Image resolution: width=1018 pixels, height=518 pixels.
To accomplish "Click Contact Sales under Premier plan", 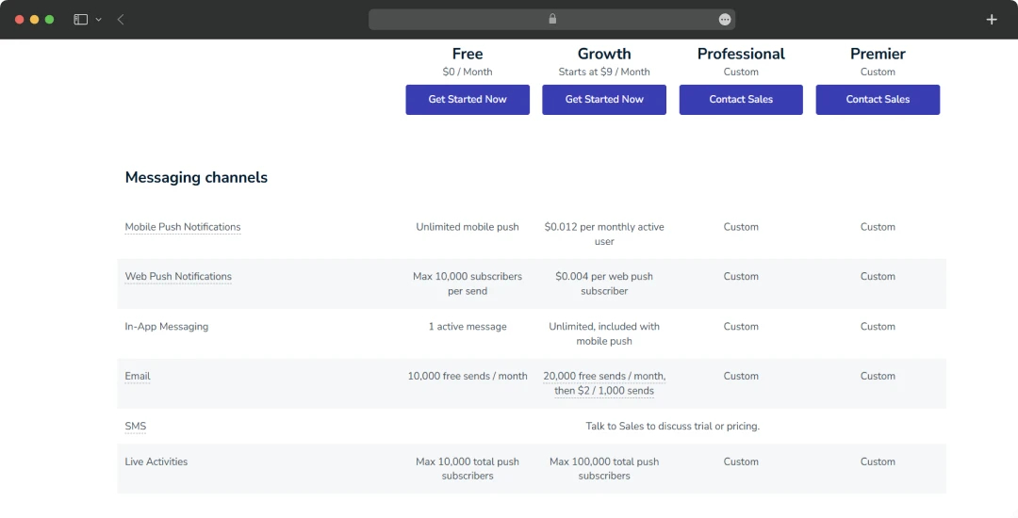I will 878,99.
